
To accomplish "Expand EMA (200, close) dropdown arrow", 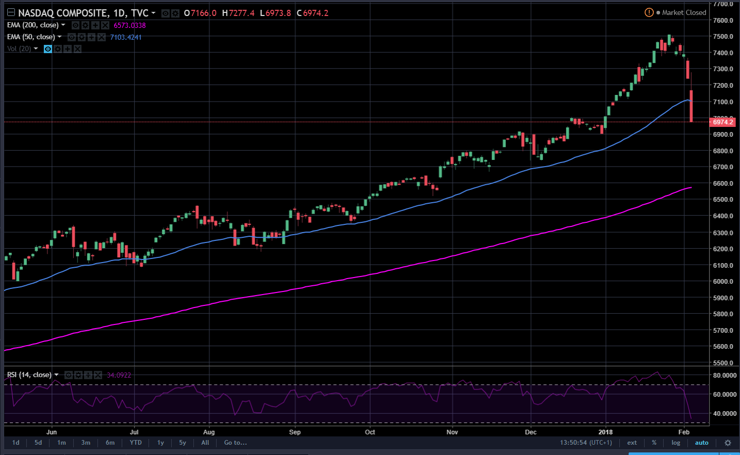I will click(63, 25).
